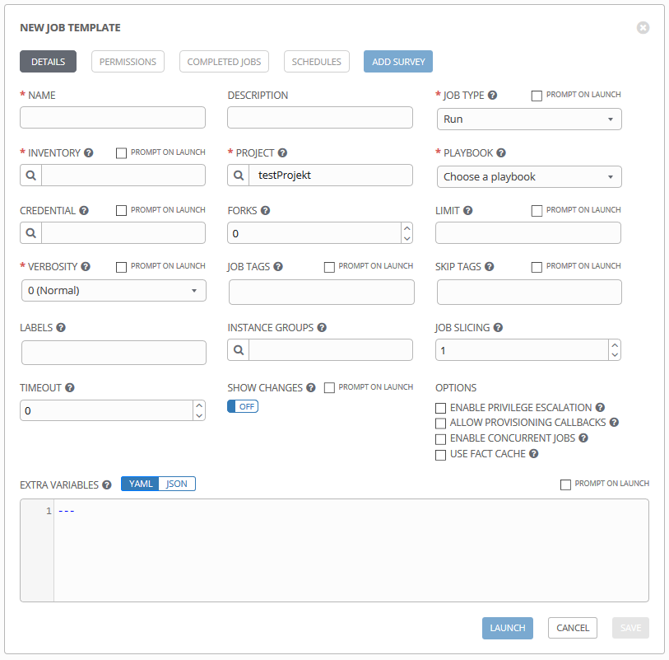Open the Skip Tags help icon
The image size is (669, 660).
coord(490,267)
